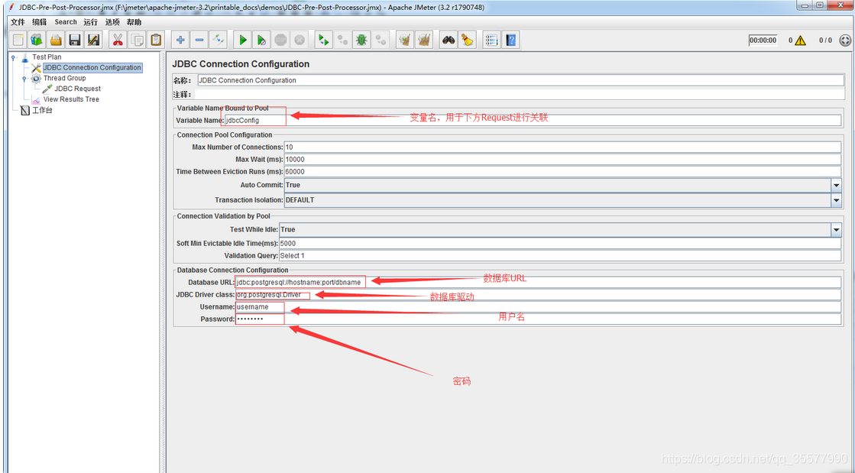The width and height of the screenshot is (855, 473).
Task: Open the Templates icon in toolbar
Action: pyautogui.click(x=37, y=40)
